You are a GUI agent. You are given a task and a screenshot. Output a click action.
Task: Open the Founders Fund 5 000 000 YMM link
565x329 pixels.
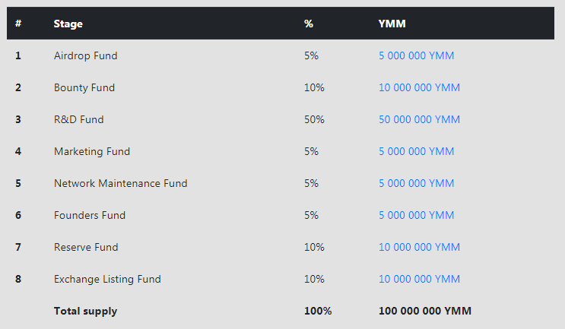(x=416, y=215)
